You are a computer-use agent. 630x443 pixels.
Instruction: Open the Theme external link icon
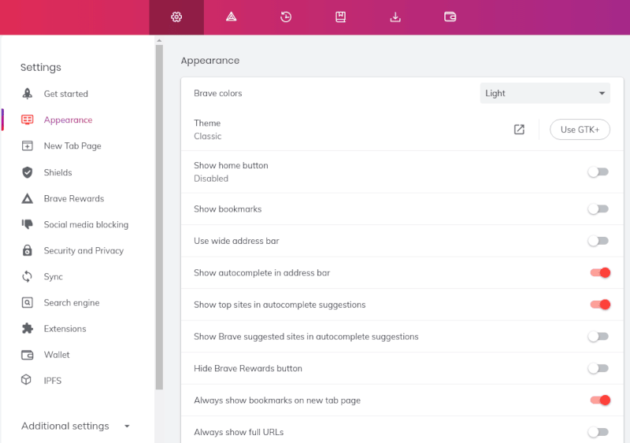[519, 130]
